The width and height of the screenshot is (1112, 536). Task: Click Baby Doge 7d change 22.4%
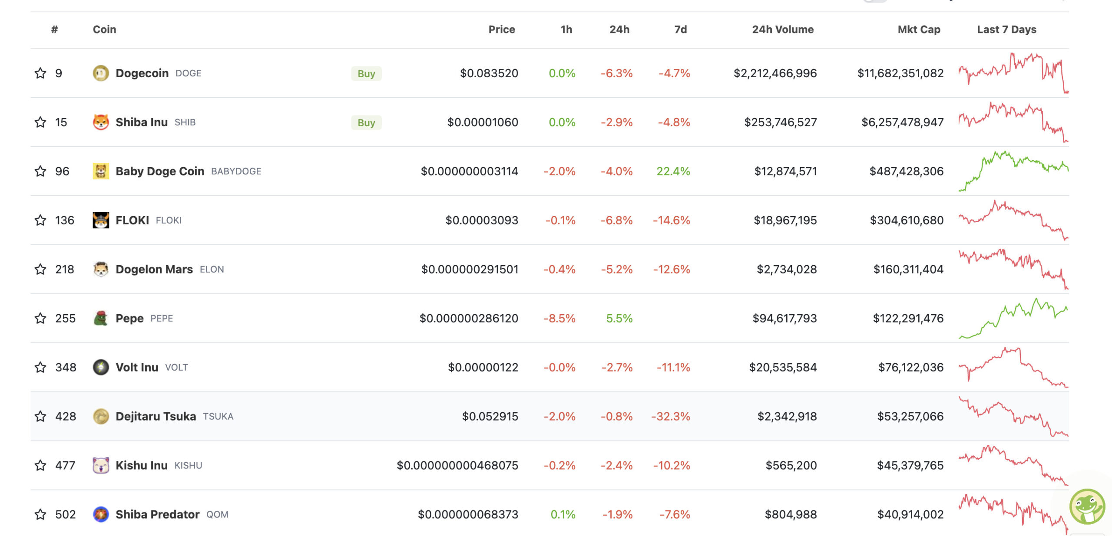(x=673, y=171)
